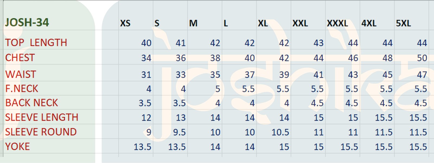The width and height of the screenshot is (434, 163).
Task: Select the TOP LENGTH row label
Action: pos(36,43)
